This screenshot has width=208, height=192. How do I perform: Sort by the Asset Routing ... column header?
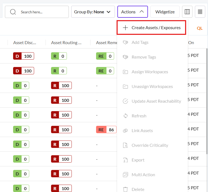pyautogui.click(x=66, y=42)
